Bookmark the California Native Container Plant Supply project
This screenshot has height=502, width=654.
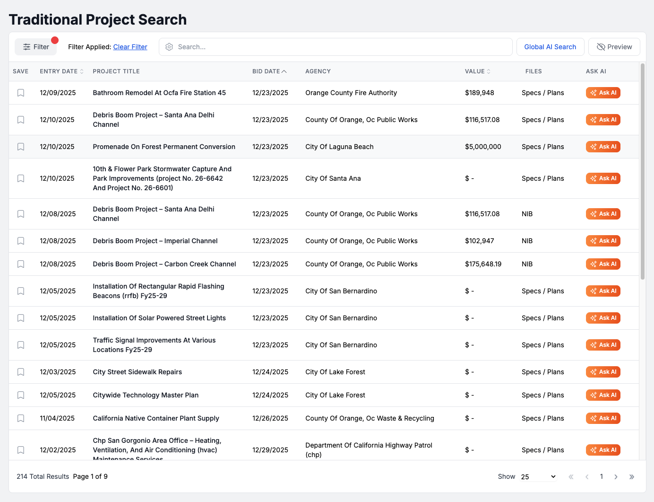20,418
